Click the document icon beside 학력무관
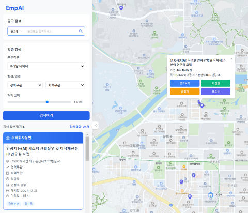Screen dimensions: 248x213 click(7, 173)
